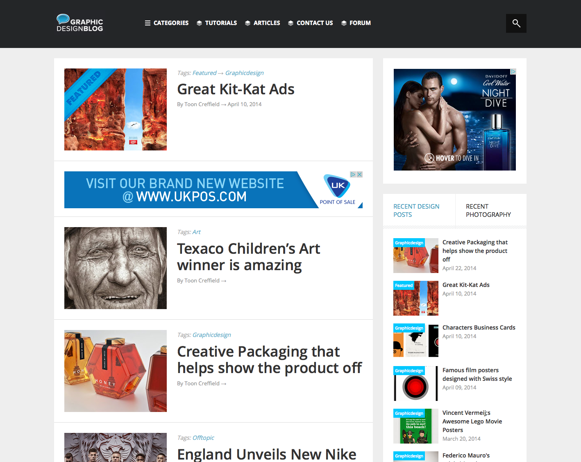Open Texaco Children's Art winner article
This screenshot has height=462, width=581.
pos(249,257)
